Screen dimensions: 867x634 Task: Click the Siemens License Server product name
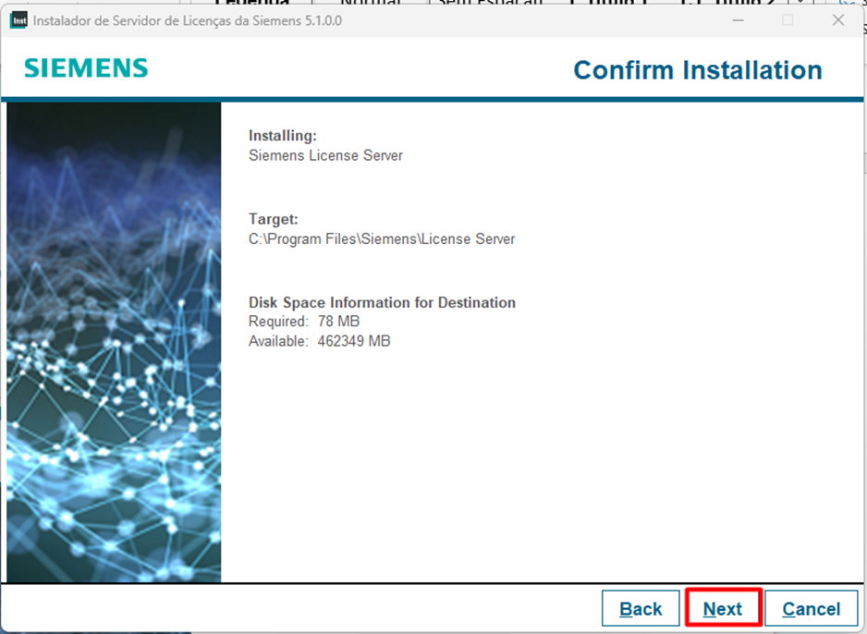325,155
